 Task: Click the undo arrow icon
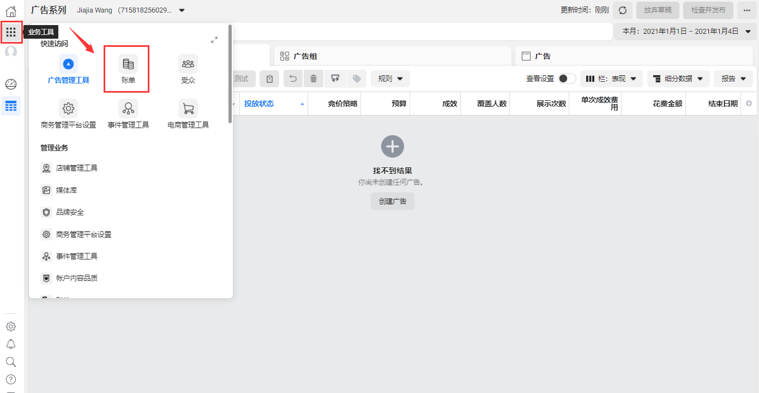293,79
